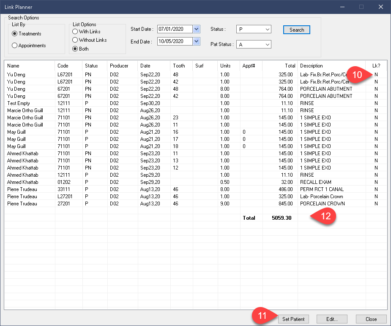391x326 pixels.
Task: Open the Start Date calendar dropdown arrow
Action: [197, 29]
